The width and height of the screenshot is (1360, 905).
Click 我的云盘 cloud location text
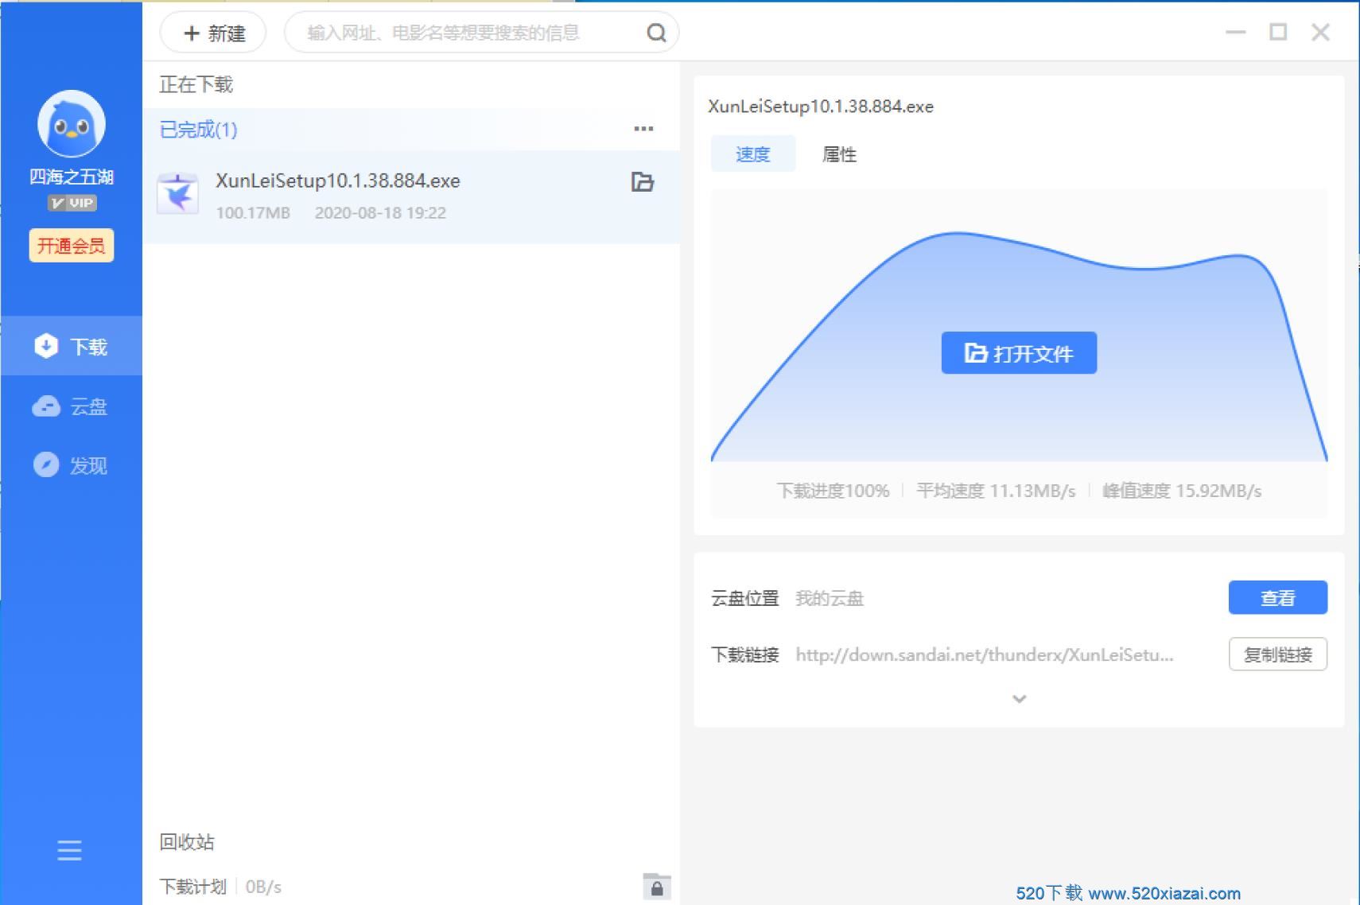click(x=830, y=598)
